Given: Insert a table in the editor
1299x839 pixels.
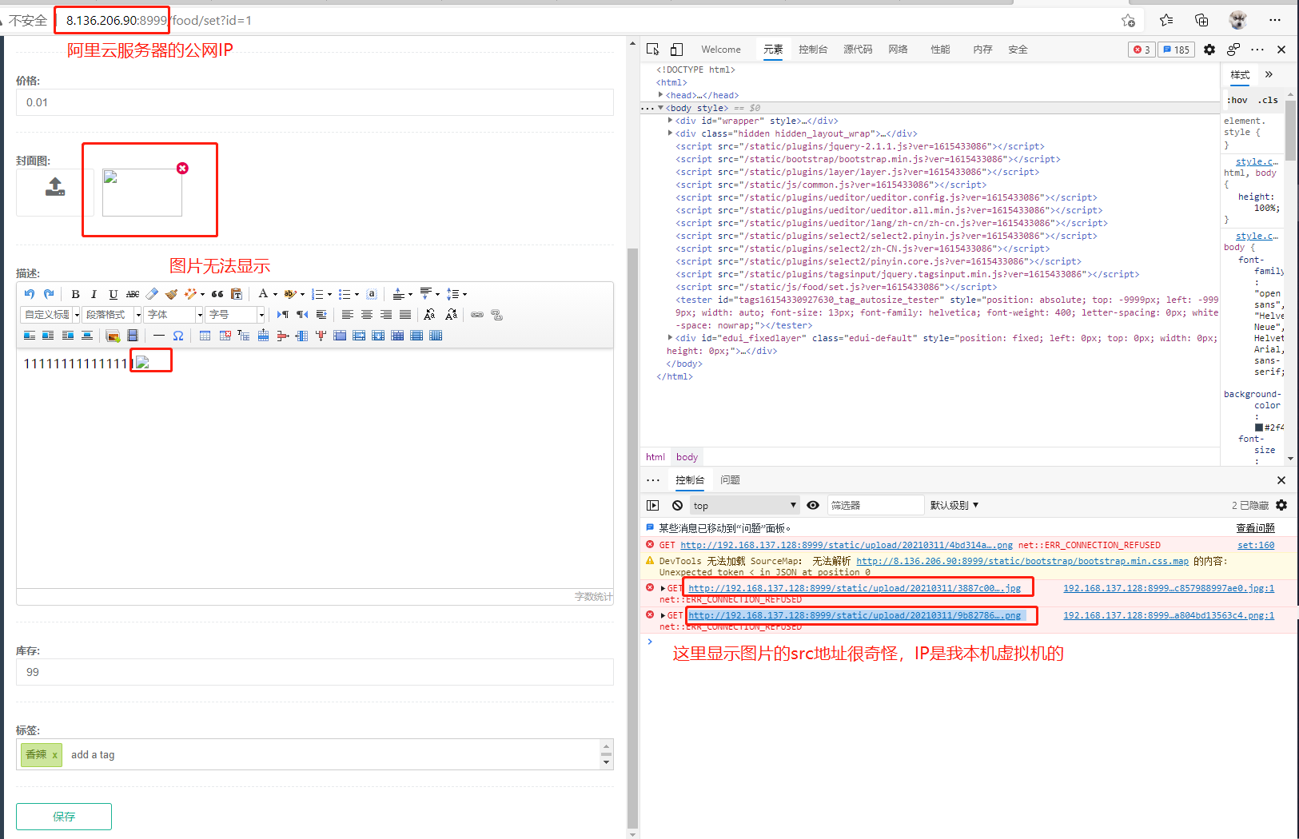Looking at the screenshot, I should click(205, 336).
